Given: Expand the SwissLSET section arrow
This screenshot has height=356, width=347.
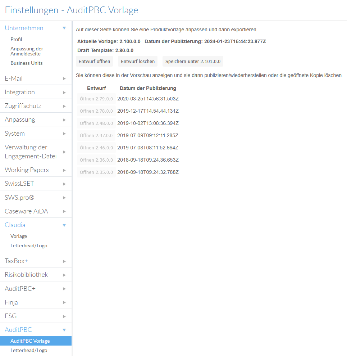Looking at the screenshot, I should coord(64,184).
